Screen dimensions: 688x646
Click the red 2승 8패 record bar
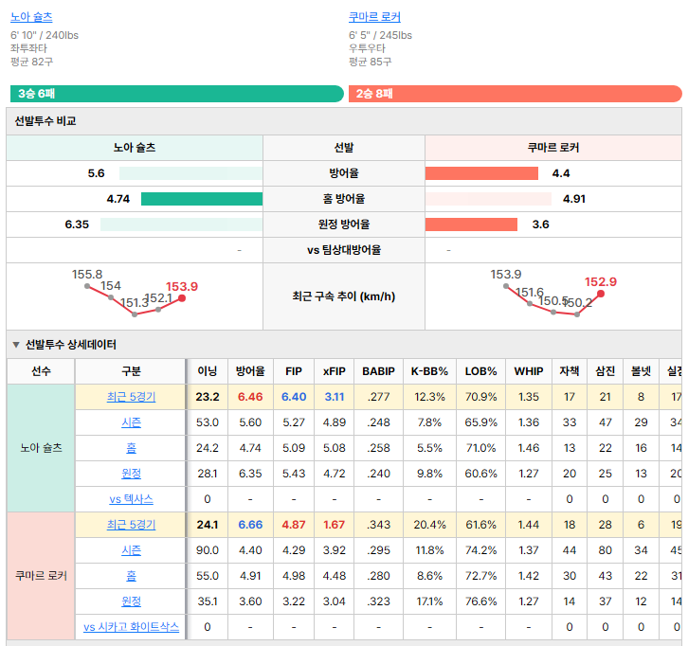coord(516,94)
